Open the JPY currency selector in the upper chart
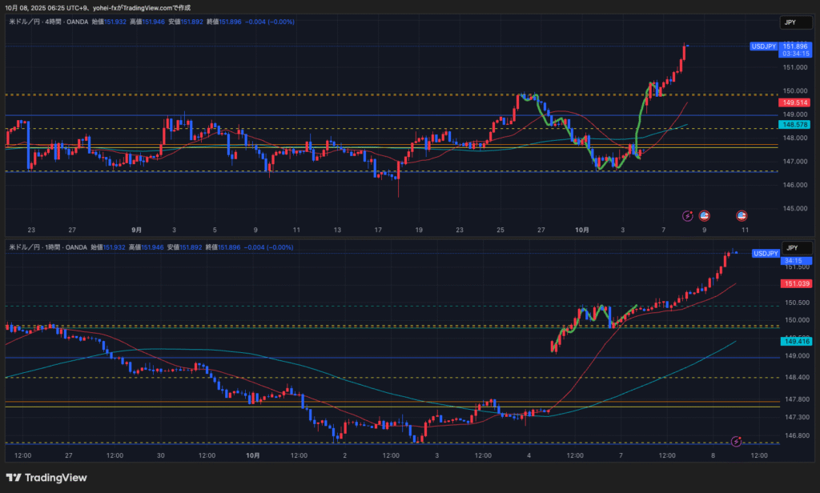Screen dimensions: 820x493 [791, 22]
